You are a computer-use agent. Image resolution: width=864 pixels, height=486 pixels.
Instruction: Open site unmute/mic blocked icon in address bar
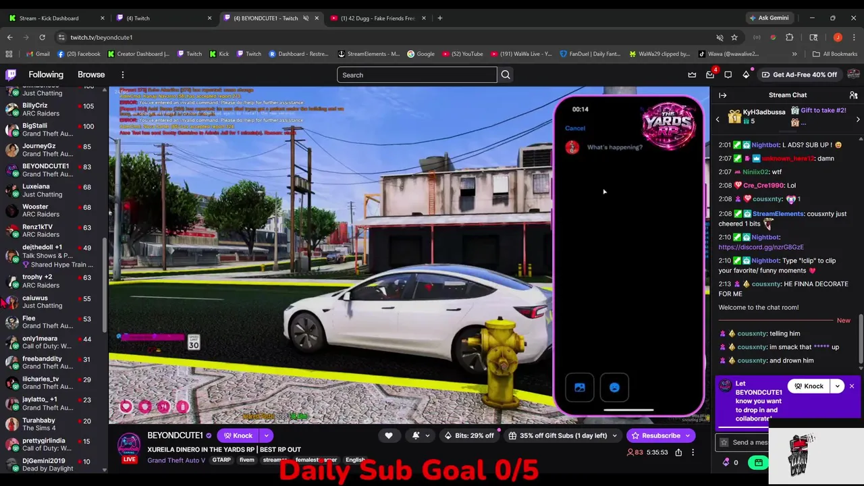(x=720, y=37)
